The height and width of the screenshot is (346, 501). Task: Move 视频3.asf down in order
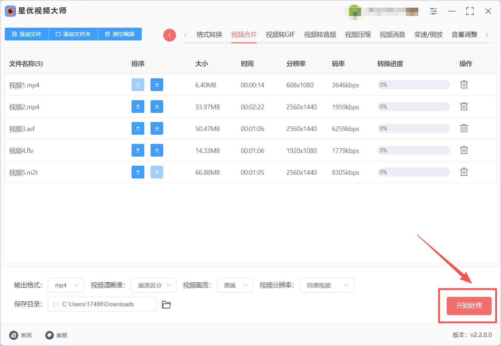click(x=157, y=128)
